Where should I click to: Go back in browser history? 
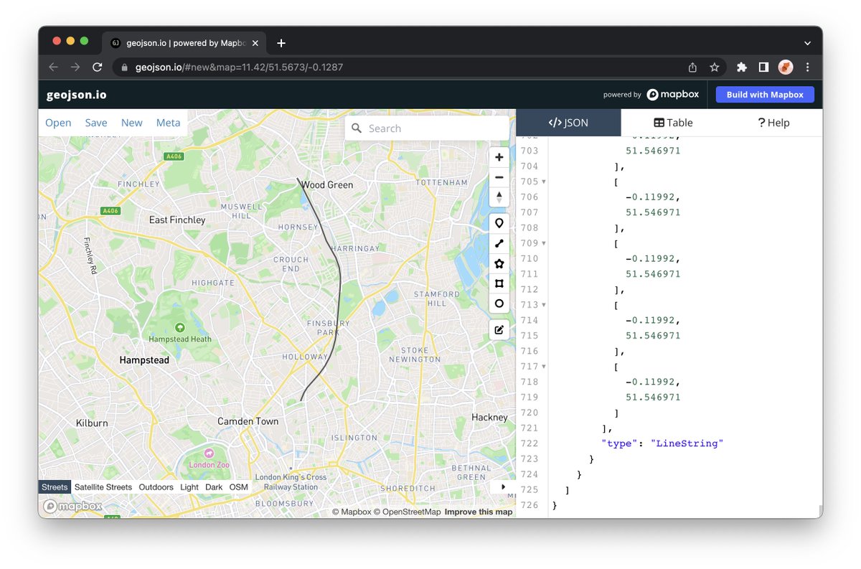click(53, 67)
